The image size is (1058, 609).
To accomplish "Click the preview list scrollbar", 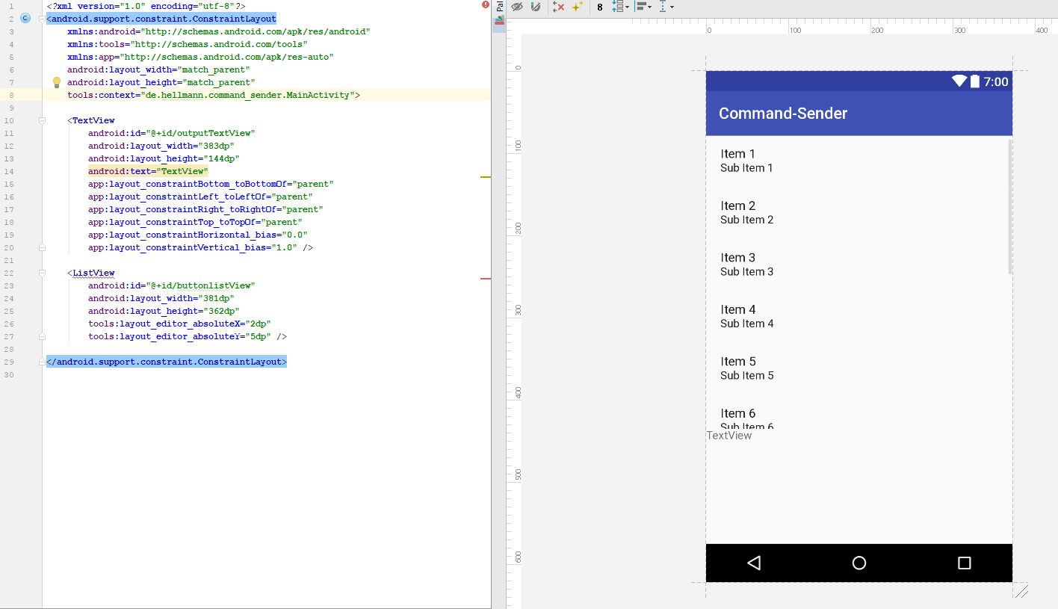I will coord(1010,206).
